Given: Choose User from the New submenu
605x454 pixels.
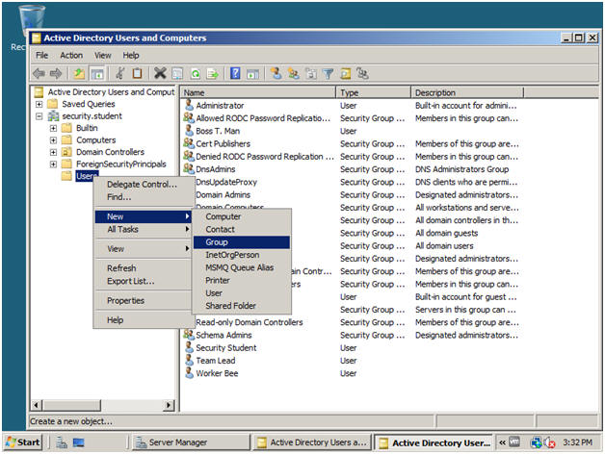Looking at the screenshot, I should 242,293.
